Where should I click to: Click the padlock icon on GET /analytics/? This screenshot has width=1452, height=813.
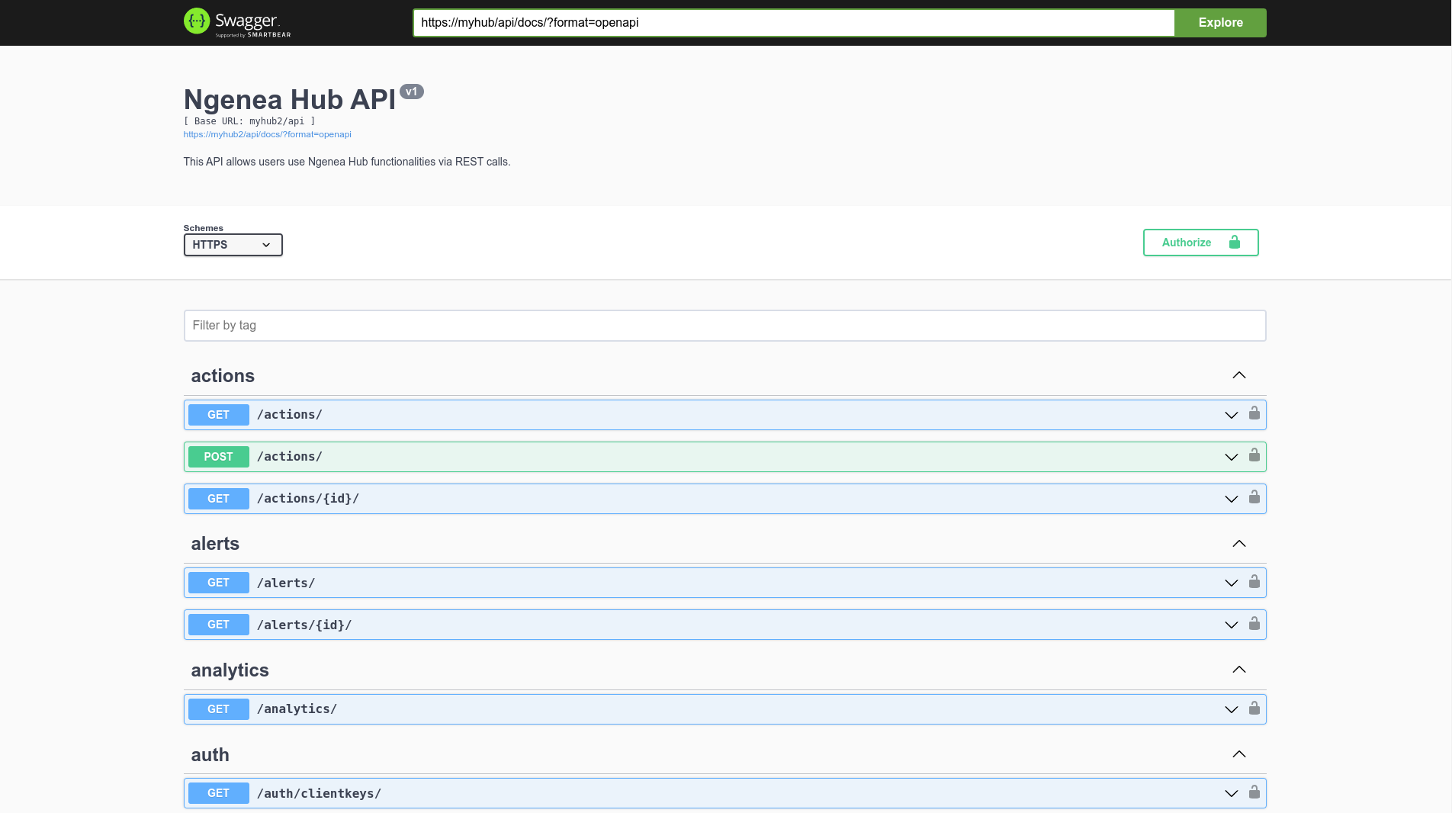[x=1254, y=709]
